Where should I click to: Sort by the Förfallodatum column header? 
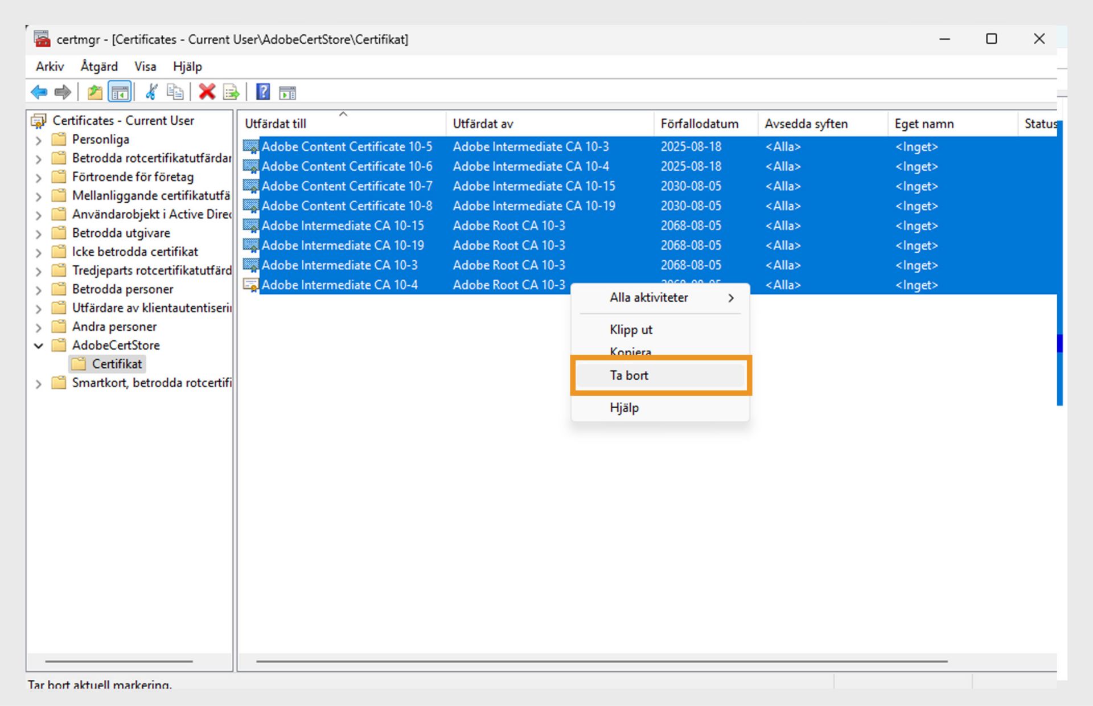pyautogui.click(x=706, y=124)
